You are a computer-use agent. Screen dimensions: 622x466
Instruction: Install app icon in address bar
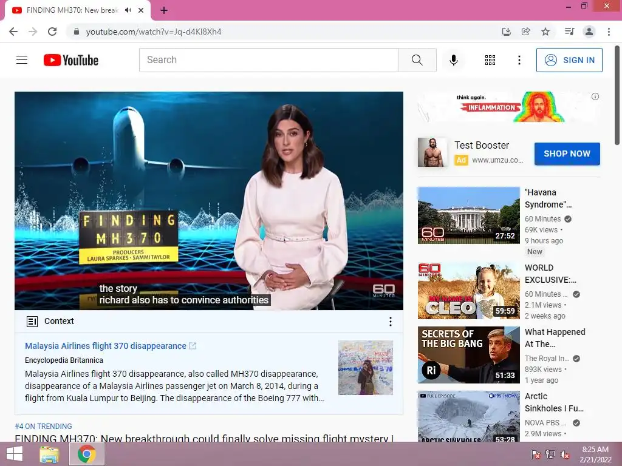pos(506,32)
